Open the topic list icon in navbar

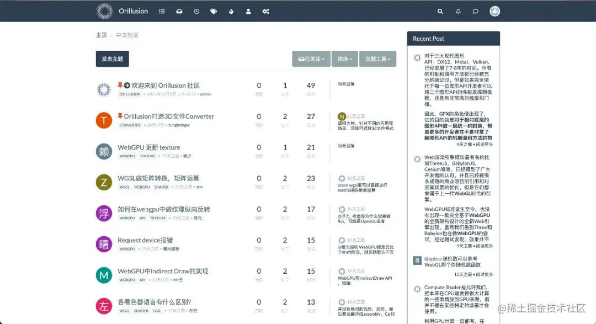162,11
